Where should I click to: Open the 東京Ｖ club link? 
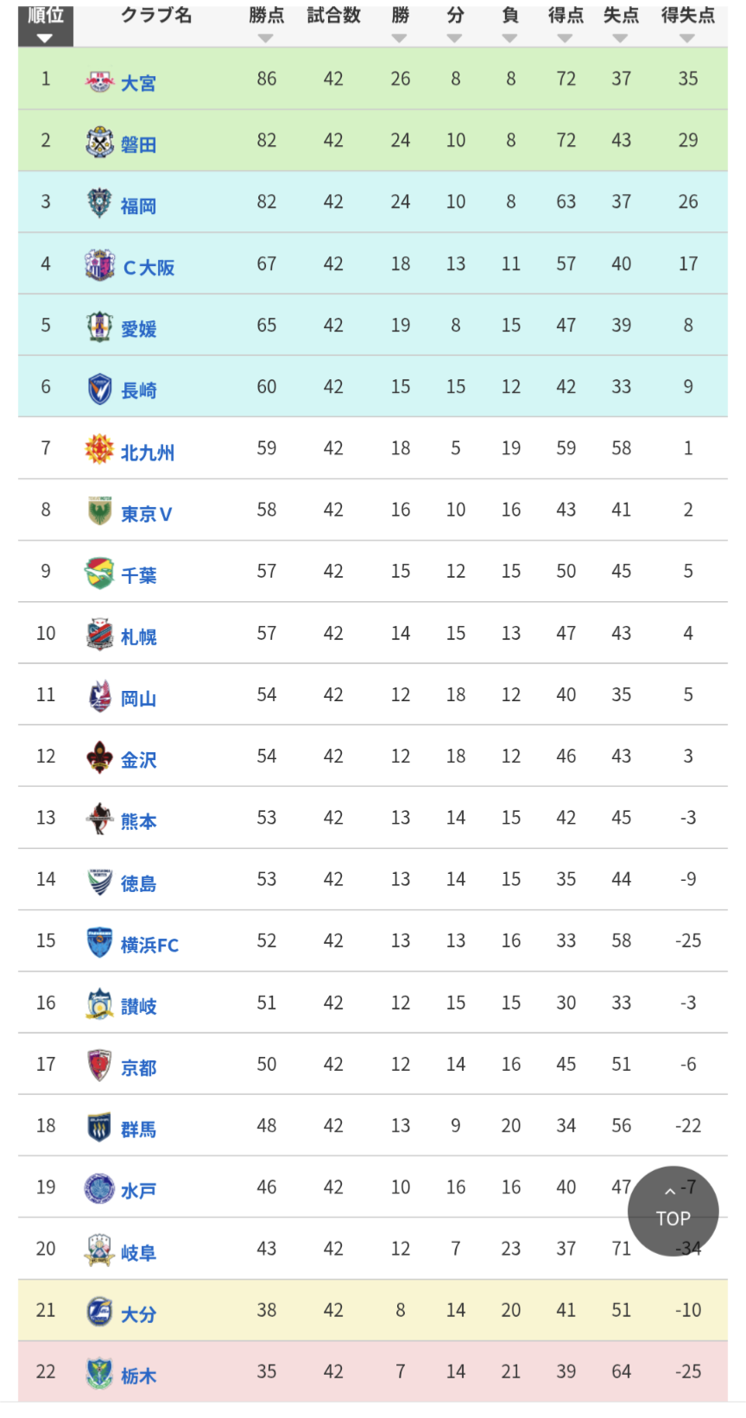point(147,515)
